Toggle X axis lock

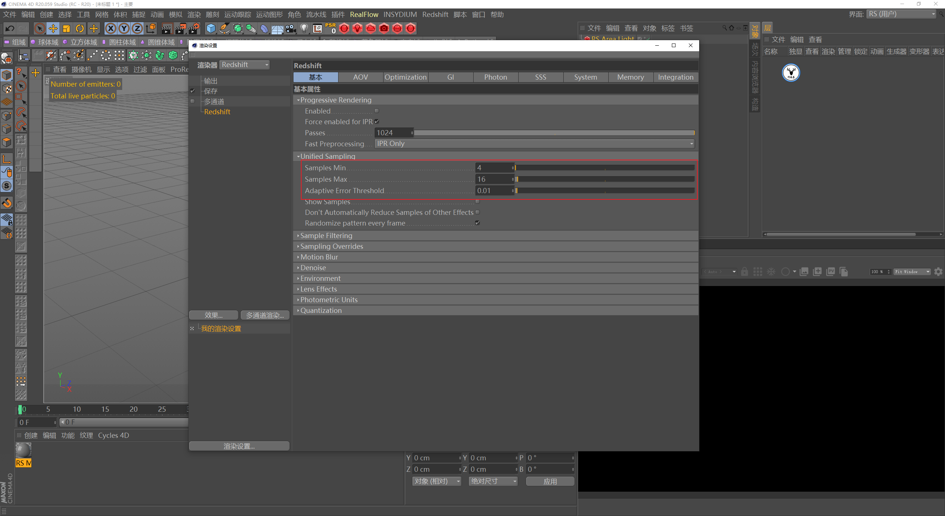pyautogui.click(x=110, y=28)
